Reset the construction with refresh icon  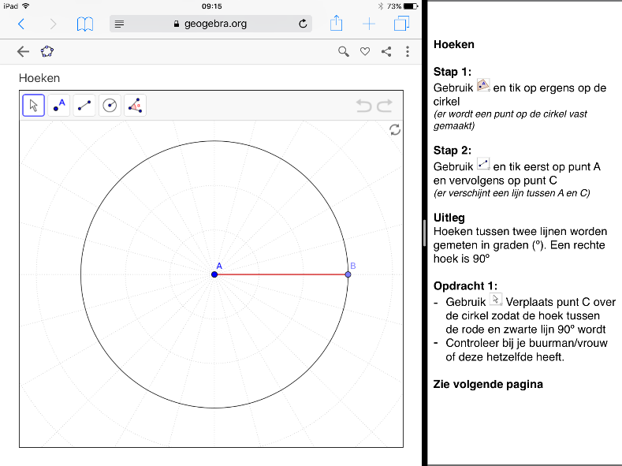395,129
